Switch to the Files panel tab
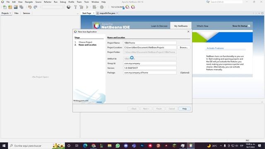The image size is (265, 149). [x=17, y=13]
